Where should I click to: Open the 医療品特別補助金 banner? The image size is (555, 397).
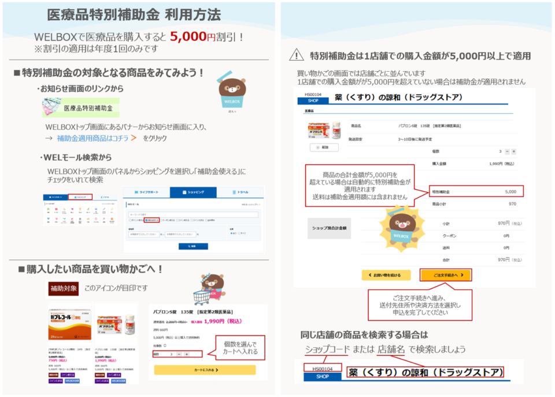[x=81, y=108]
